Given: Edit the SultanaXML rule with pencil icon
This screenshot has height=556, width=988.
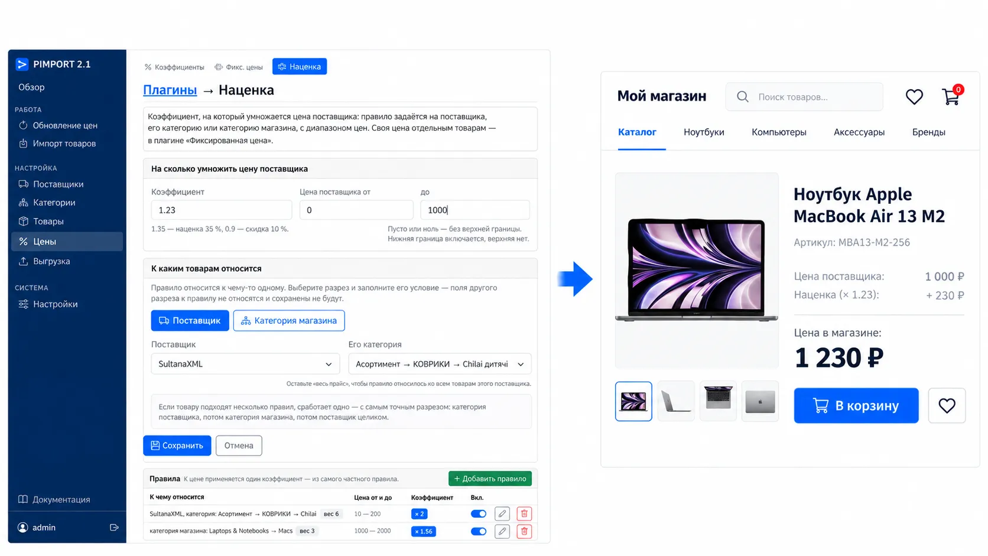Looking at the screenshot, I should pos(502,514).
